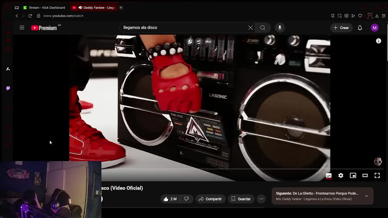This screenshot has width=388, height=218.
Task: Expand the Siguiente mix playlist panel
Action: [x=366, y=196]
